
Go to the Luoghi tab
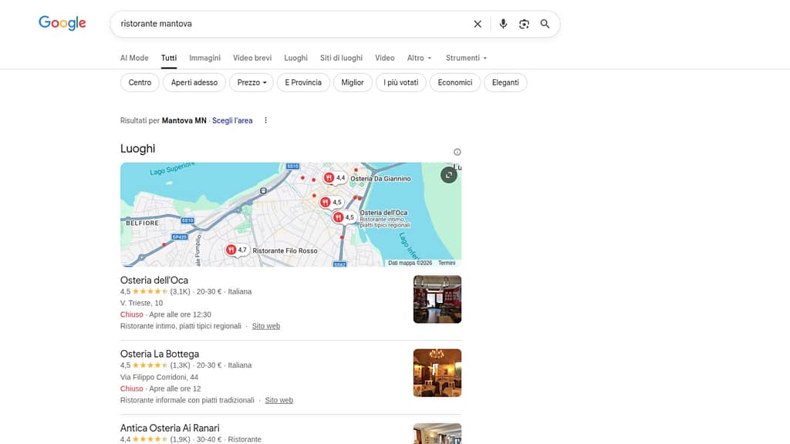click(x=295, y=58)
